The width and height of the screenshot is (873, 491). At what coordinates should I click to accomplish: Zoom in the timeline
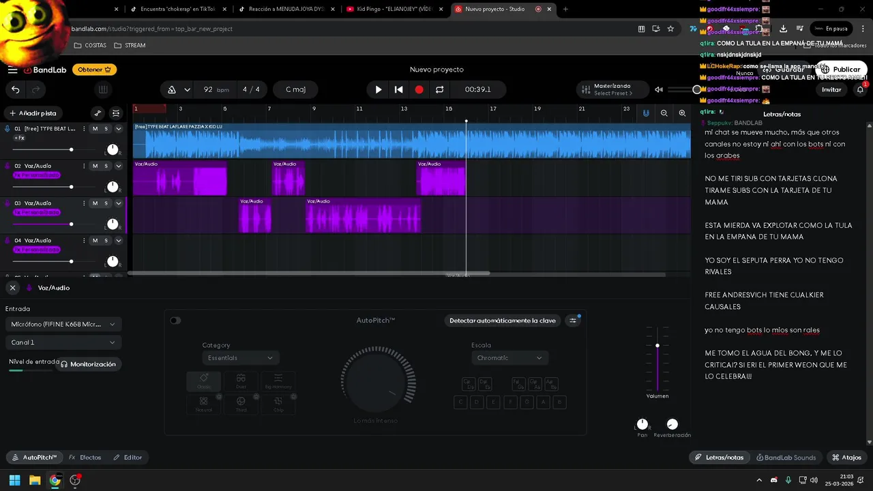coord(682,113)
